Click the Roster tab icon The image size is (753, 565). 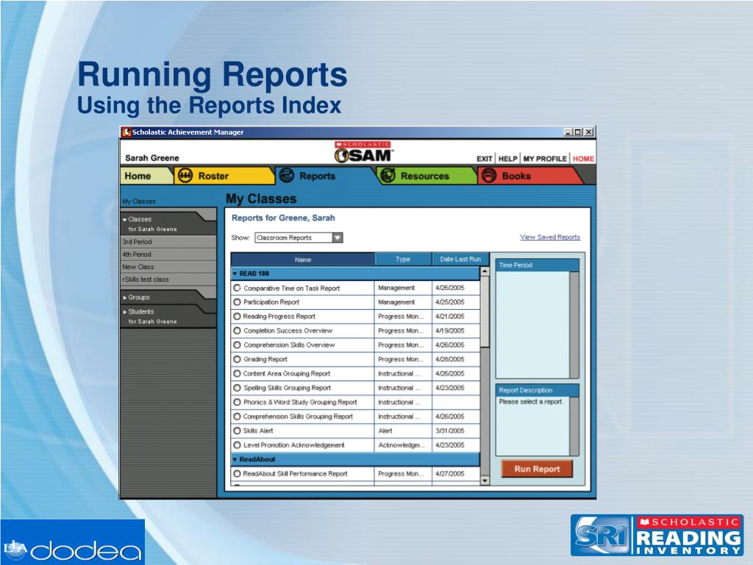185,176
